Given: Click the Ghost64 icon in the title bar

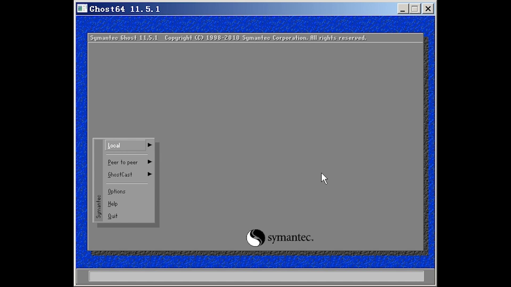Looking at the screenshot, I should click(83, 9).
